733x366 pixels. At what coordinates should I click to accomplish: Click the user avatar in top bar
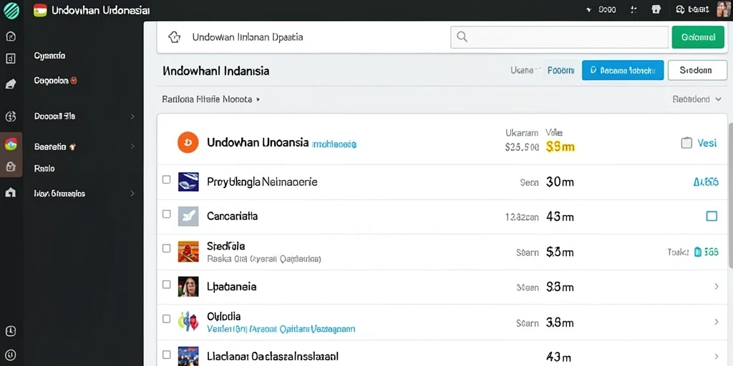pyautogui.click(x=722, y=9)
